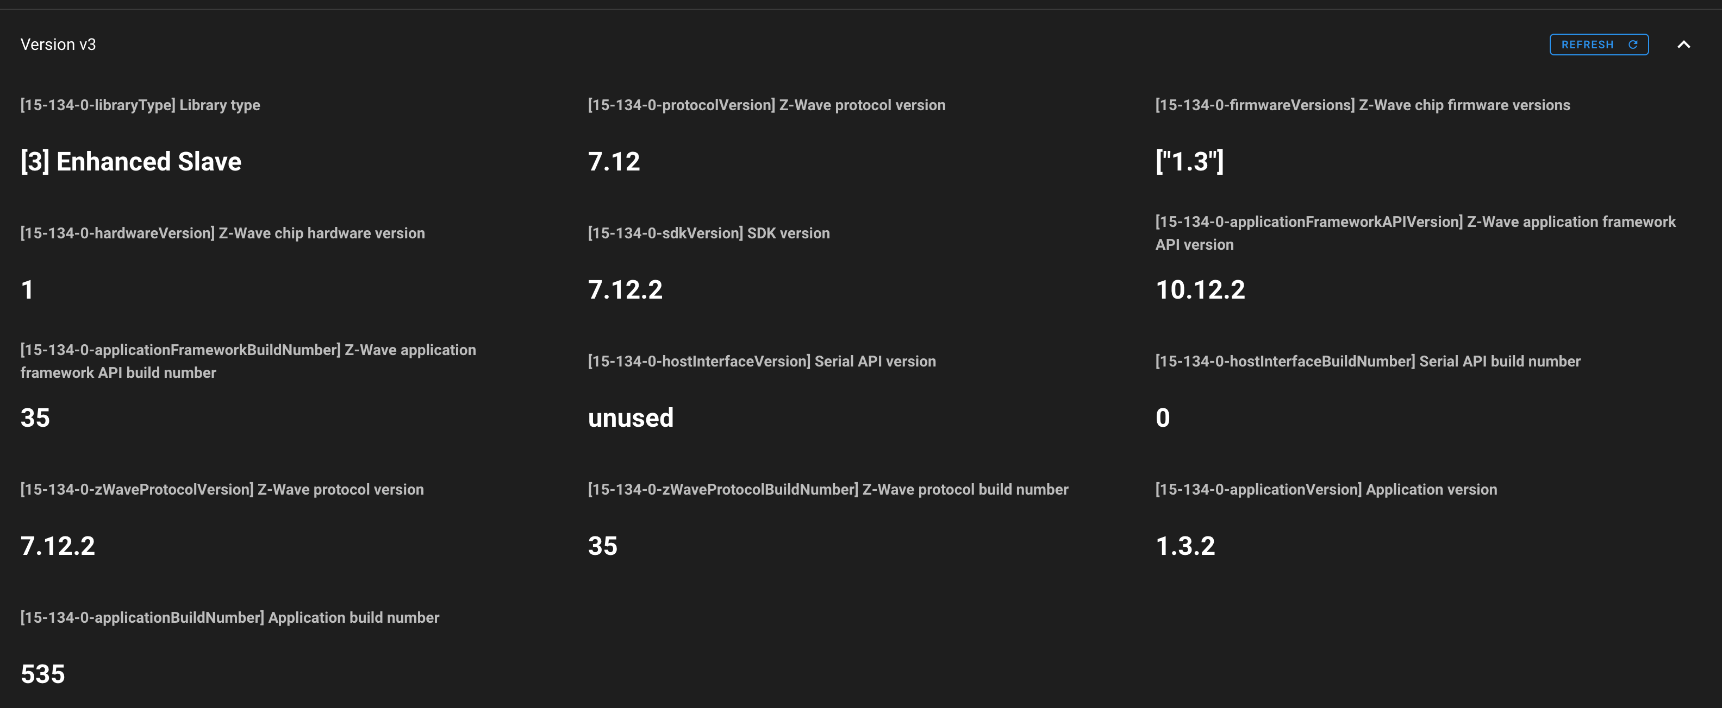
Task: Select the Application build number 535
Action: (43, 674)
